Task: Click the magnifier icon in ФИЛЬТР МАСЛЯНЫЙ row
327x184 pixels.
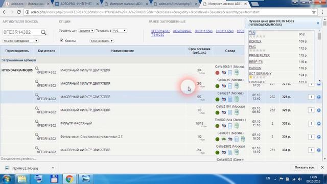Action: [37, 122]
